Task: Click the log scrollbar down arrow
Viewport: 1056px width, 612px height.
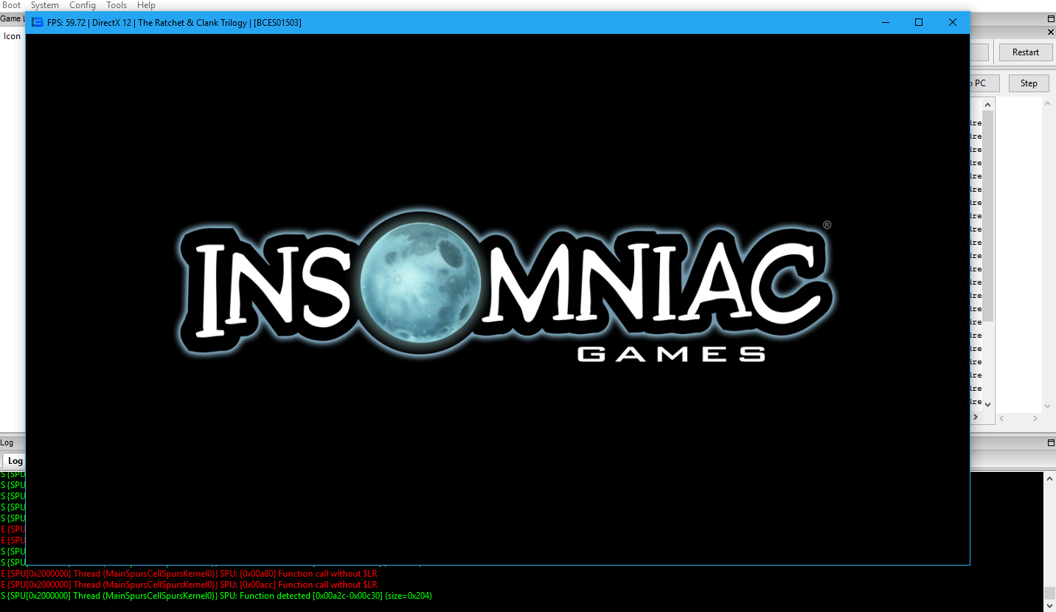Action: (1049, 606)
